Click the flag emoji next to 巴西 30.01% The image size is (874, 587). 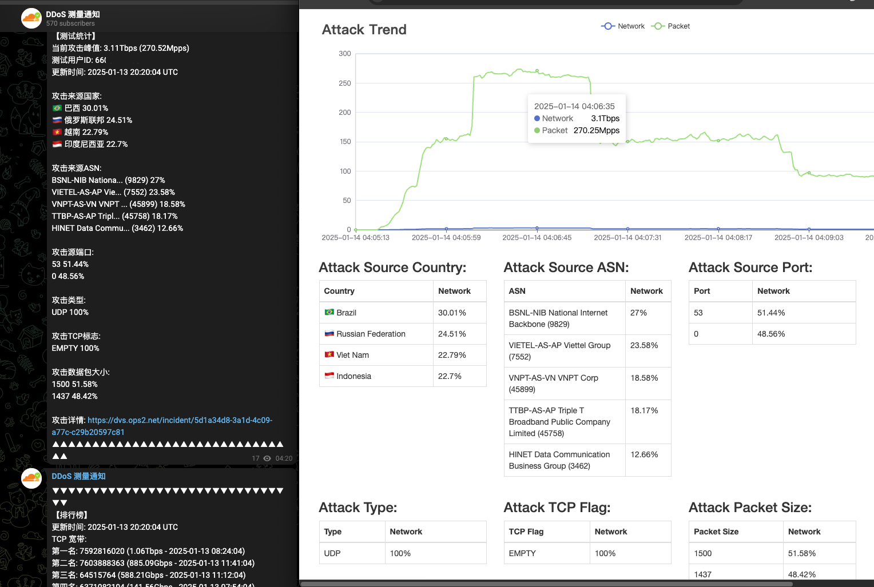click(x=57, y=108)
